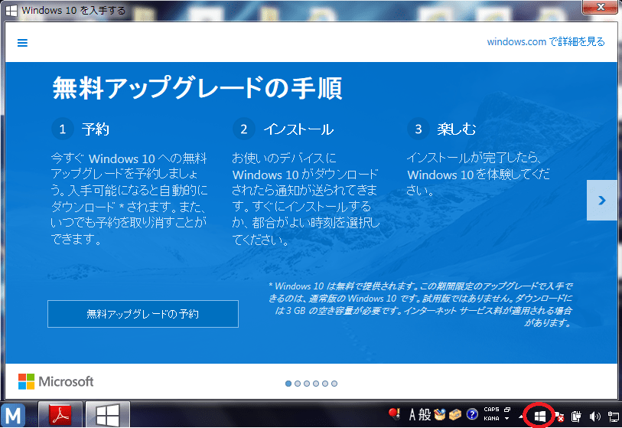Click the インストール step heading

298,129
